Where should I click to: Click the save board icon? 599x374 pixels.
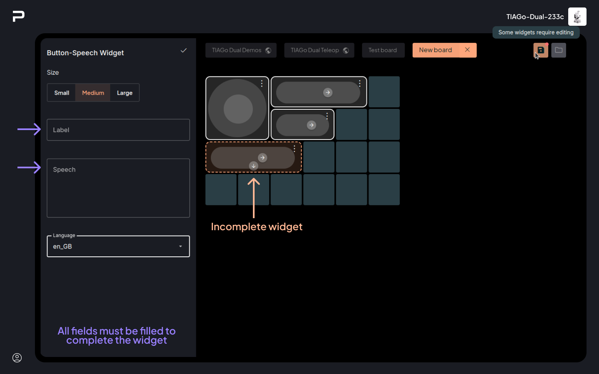click(x=540, y=50)
